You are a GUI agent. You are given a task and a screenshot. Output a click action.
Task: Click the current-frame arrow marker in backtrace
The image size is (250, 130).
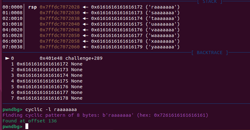[x=7, y=58]
